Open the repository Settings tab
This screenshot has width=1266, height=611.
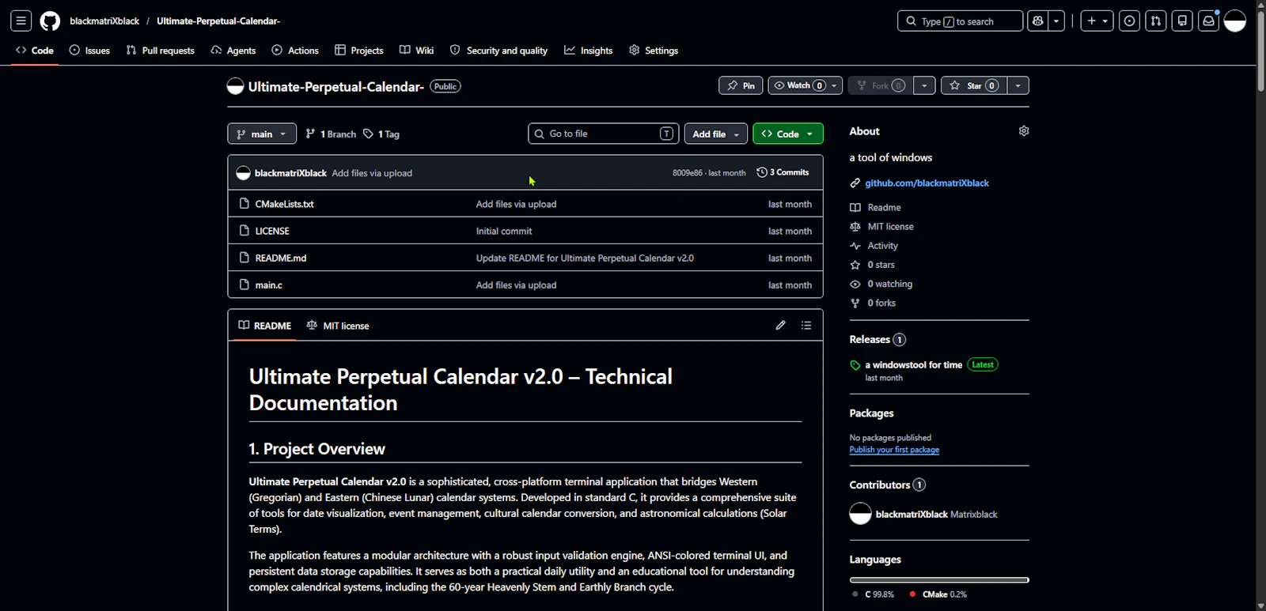click(x=654, y=51)
